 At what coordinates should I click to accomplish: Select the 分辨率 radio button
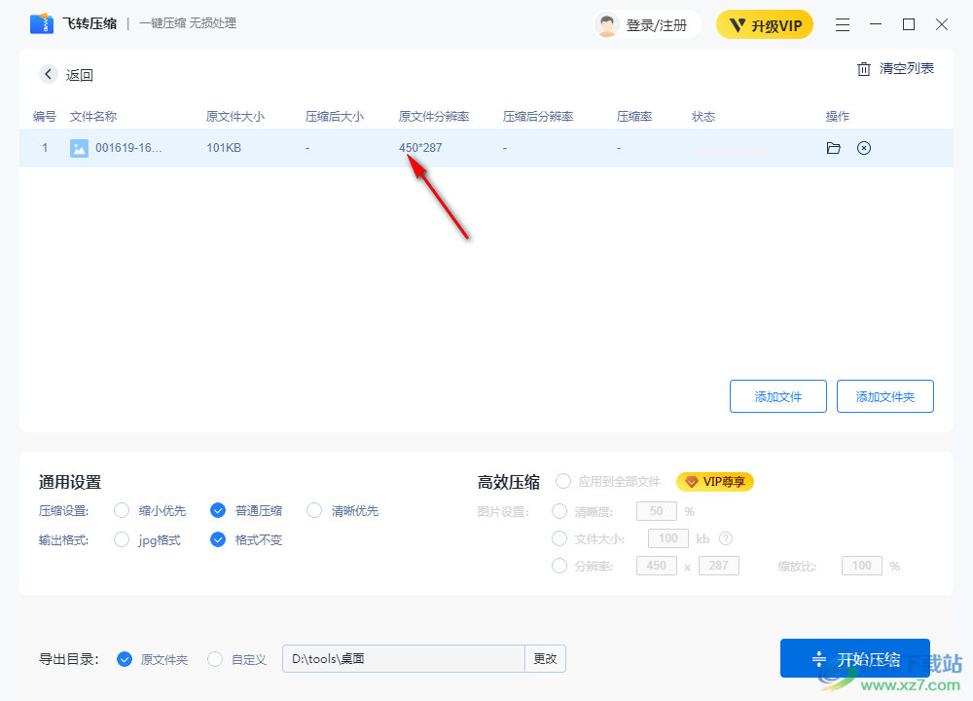click(559, 566)
